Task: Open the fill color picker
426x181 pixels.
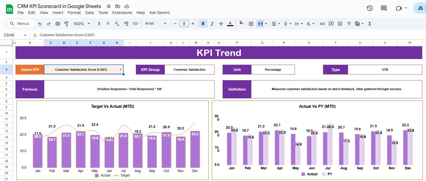Action: tap(242, 24)
